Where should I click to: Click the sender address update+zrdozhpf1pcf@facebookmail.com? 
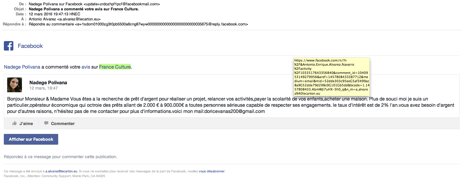pyautogui.click(x=122, y=4)
